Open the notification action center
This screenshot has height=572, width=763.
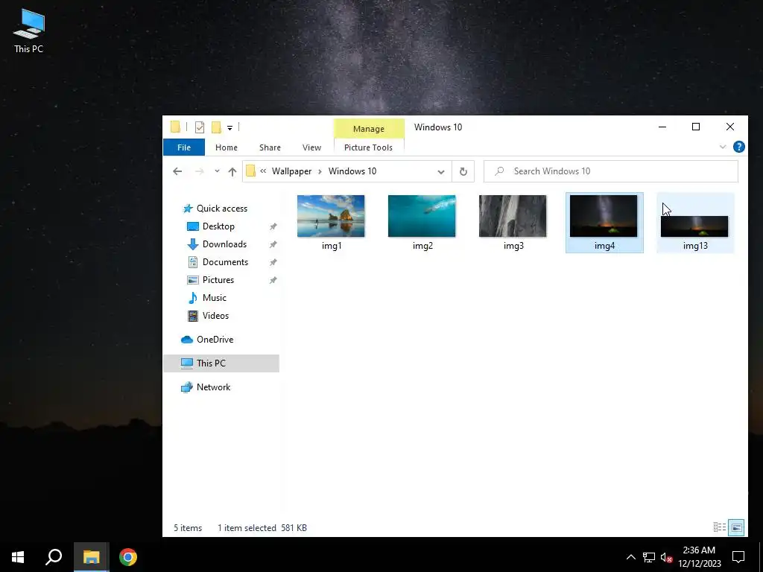click(x=738, y=557)
